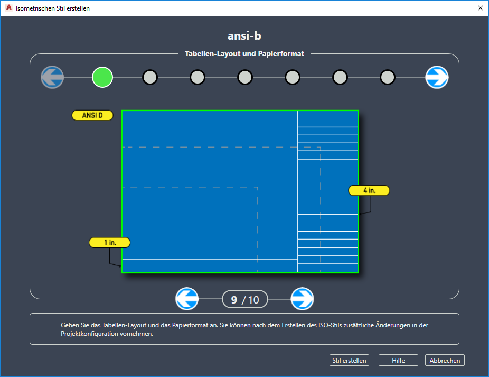Click the 4 in. dimension label

point(369,190)
